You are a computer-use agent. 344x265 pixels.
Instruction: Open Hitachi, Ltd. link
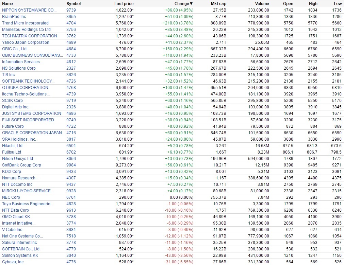13,146
